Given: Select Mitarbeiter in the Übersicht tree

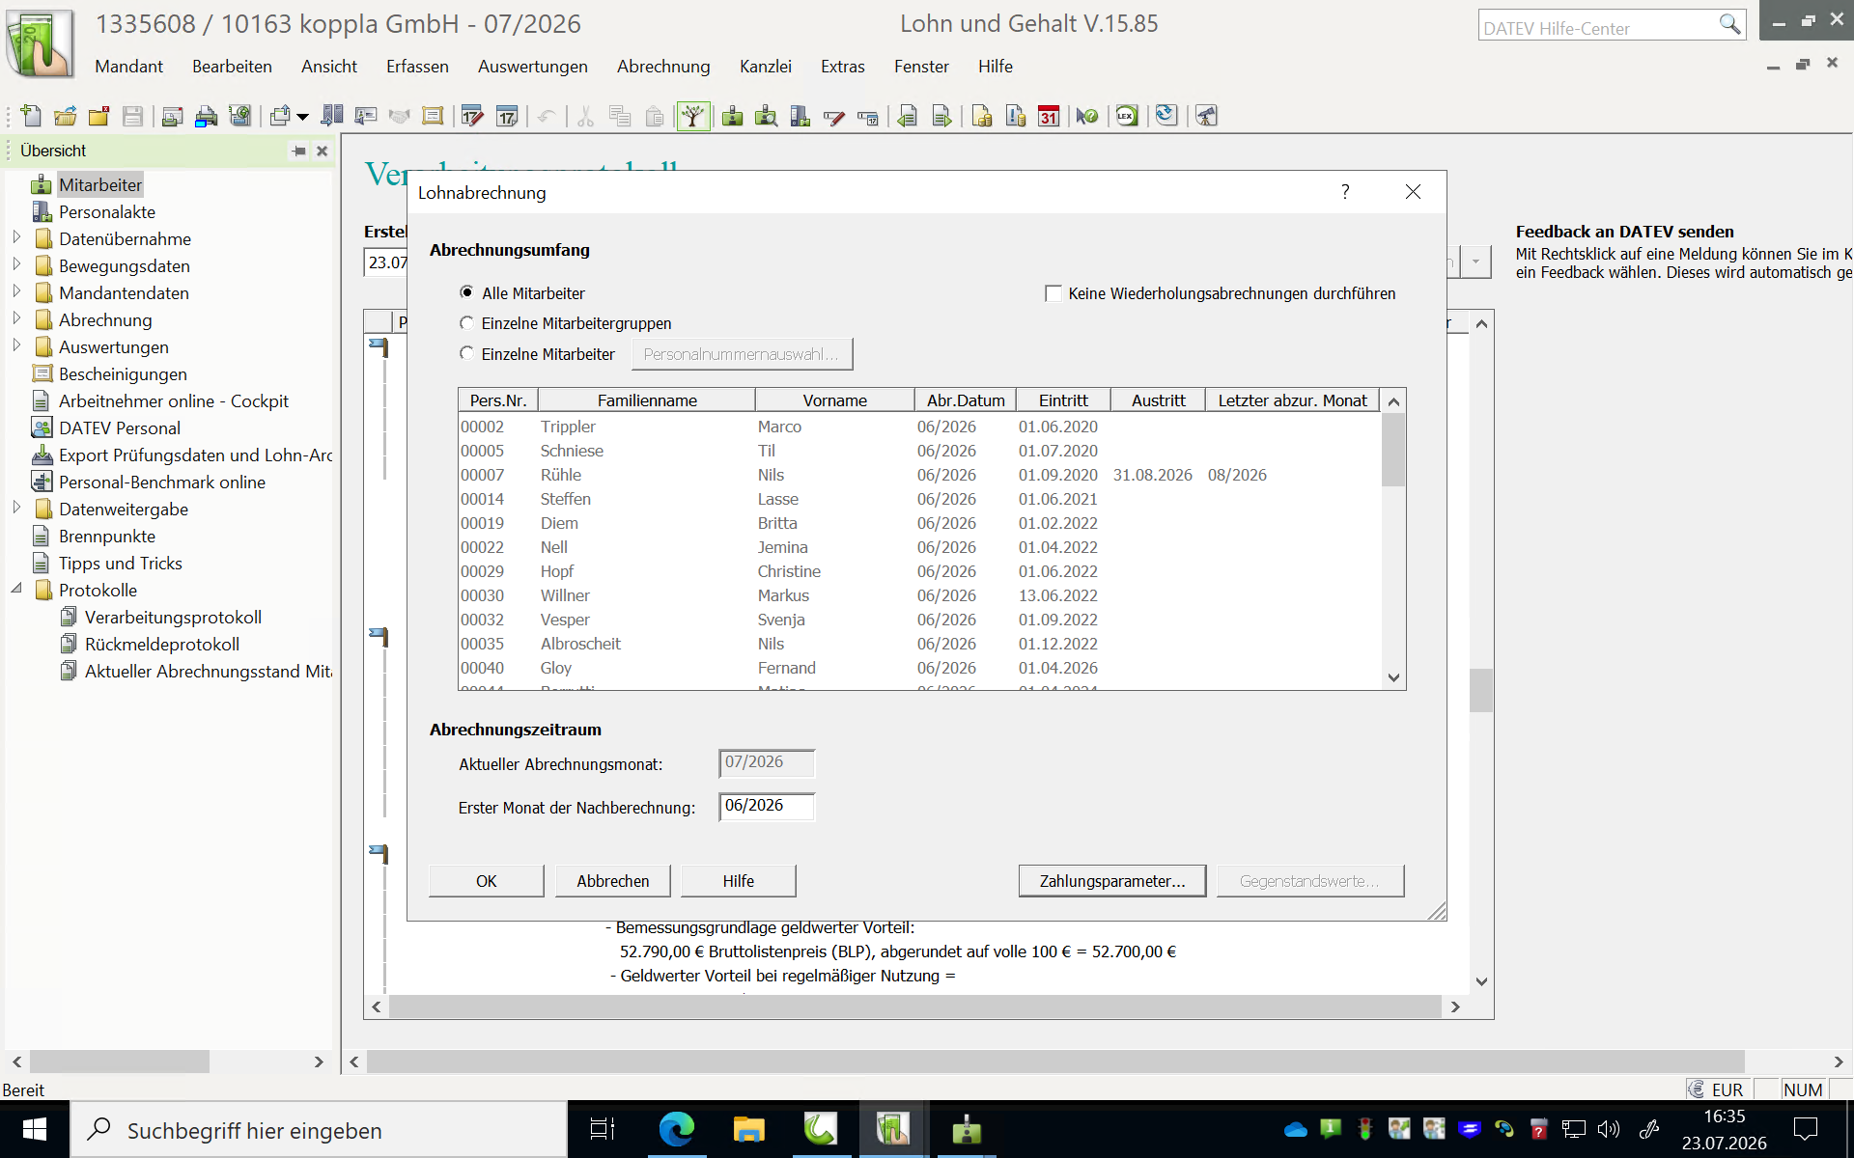Looking at the screenshot, I should point(99,184).
